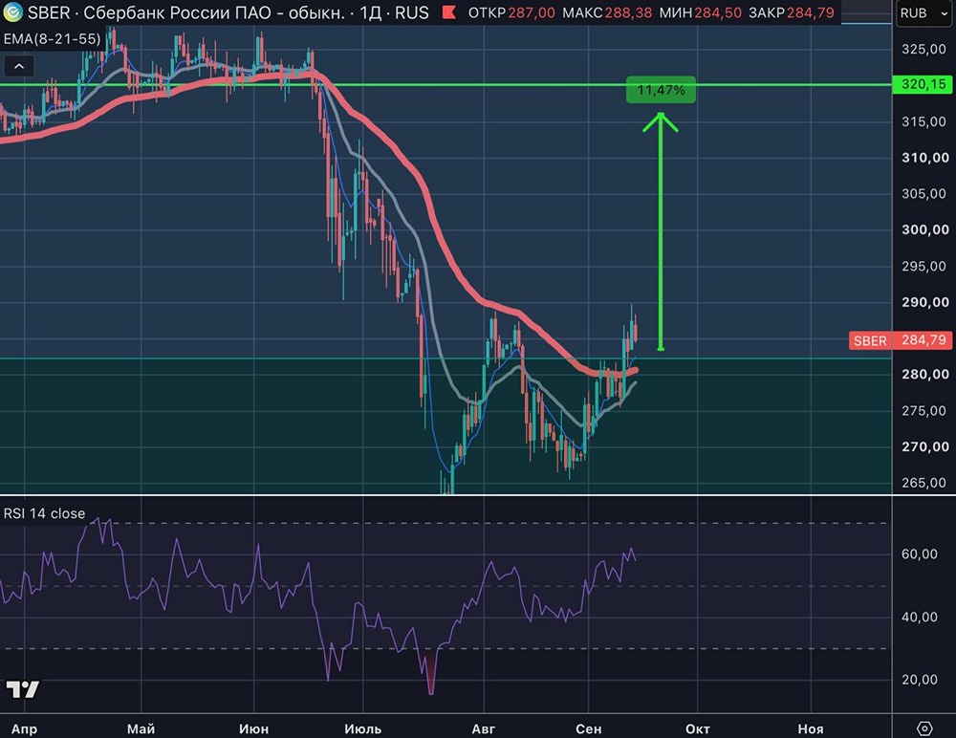
Task: Select the EMA(8-21-55) indicator label
Action: tap(52, 39)
